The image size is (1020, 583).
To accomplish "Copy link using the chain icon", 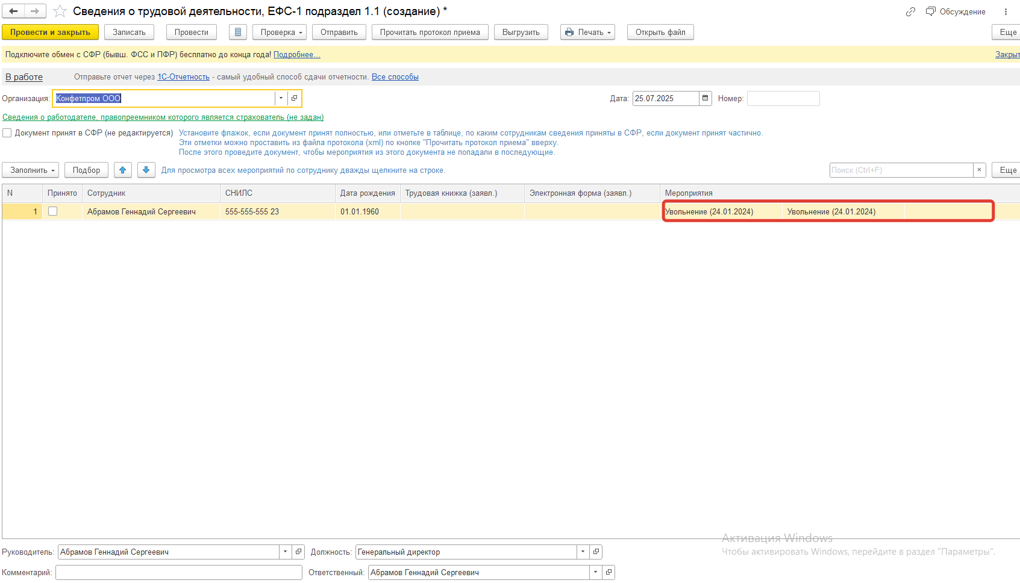I will (x=910, y=11).
